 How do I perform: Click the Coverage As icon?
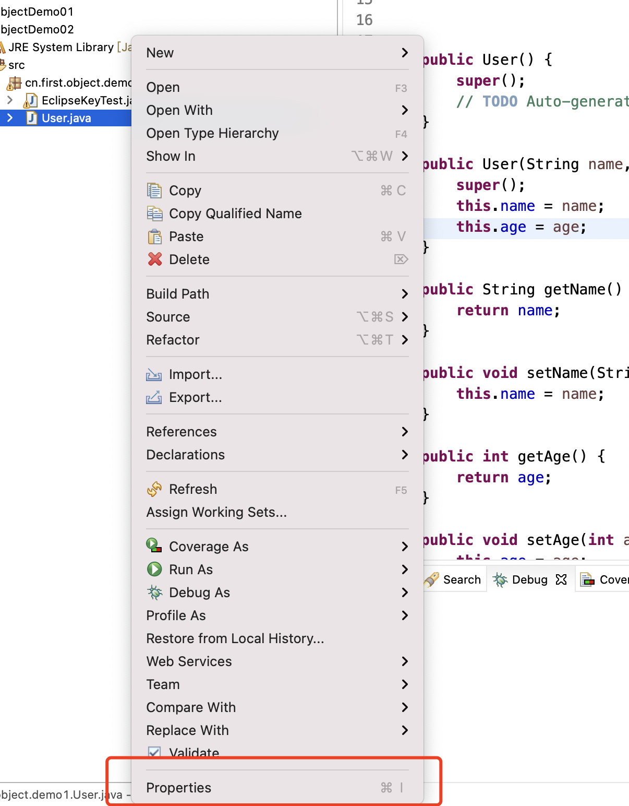154,546
